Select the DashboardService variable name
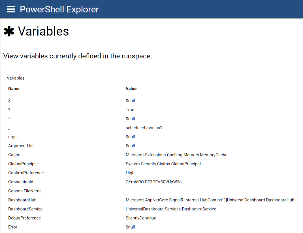The width and height of the screenshot is (303, 233). pyautogui.click(x=25, y=209)
